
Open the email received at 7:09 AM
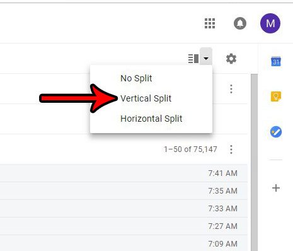(124, 243)
